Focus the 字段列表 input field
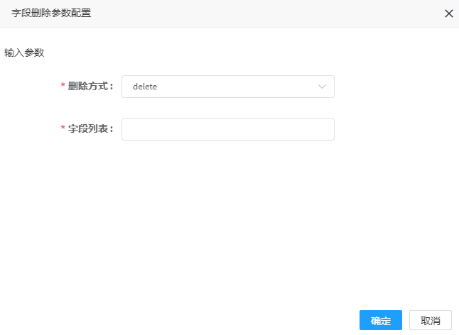This screenshot has width=459, height=335. click(x=228, y=129)
